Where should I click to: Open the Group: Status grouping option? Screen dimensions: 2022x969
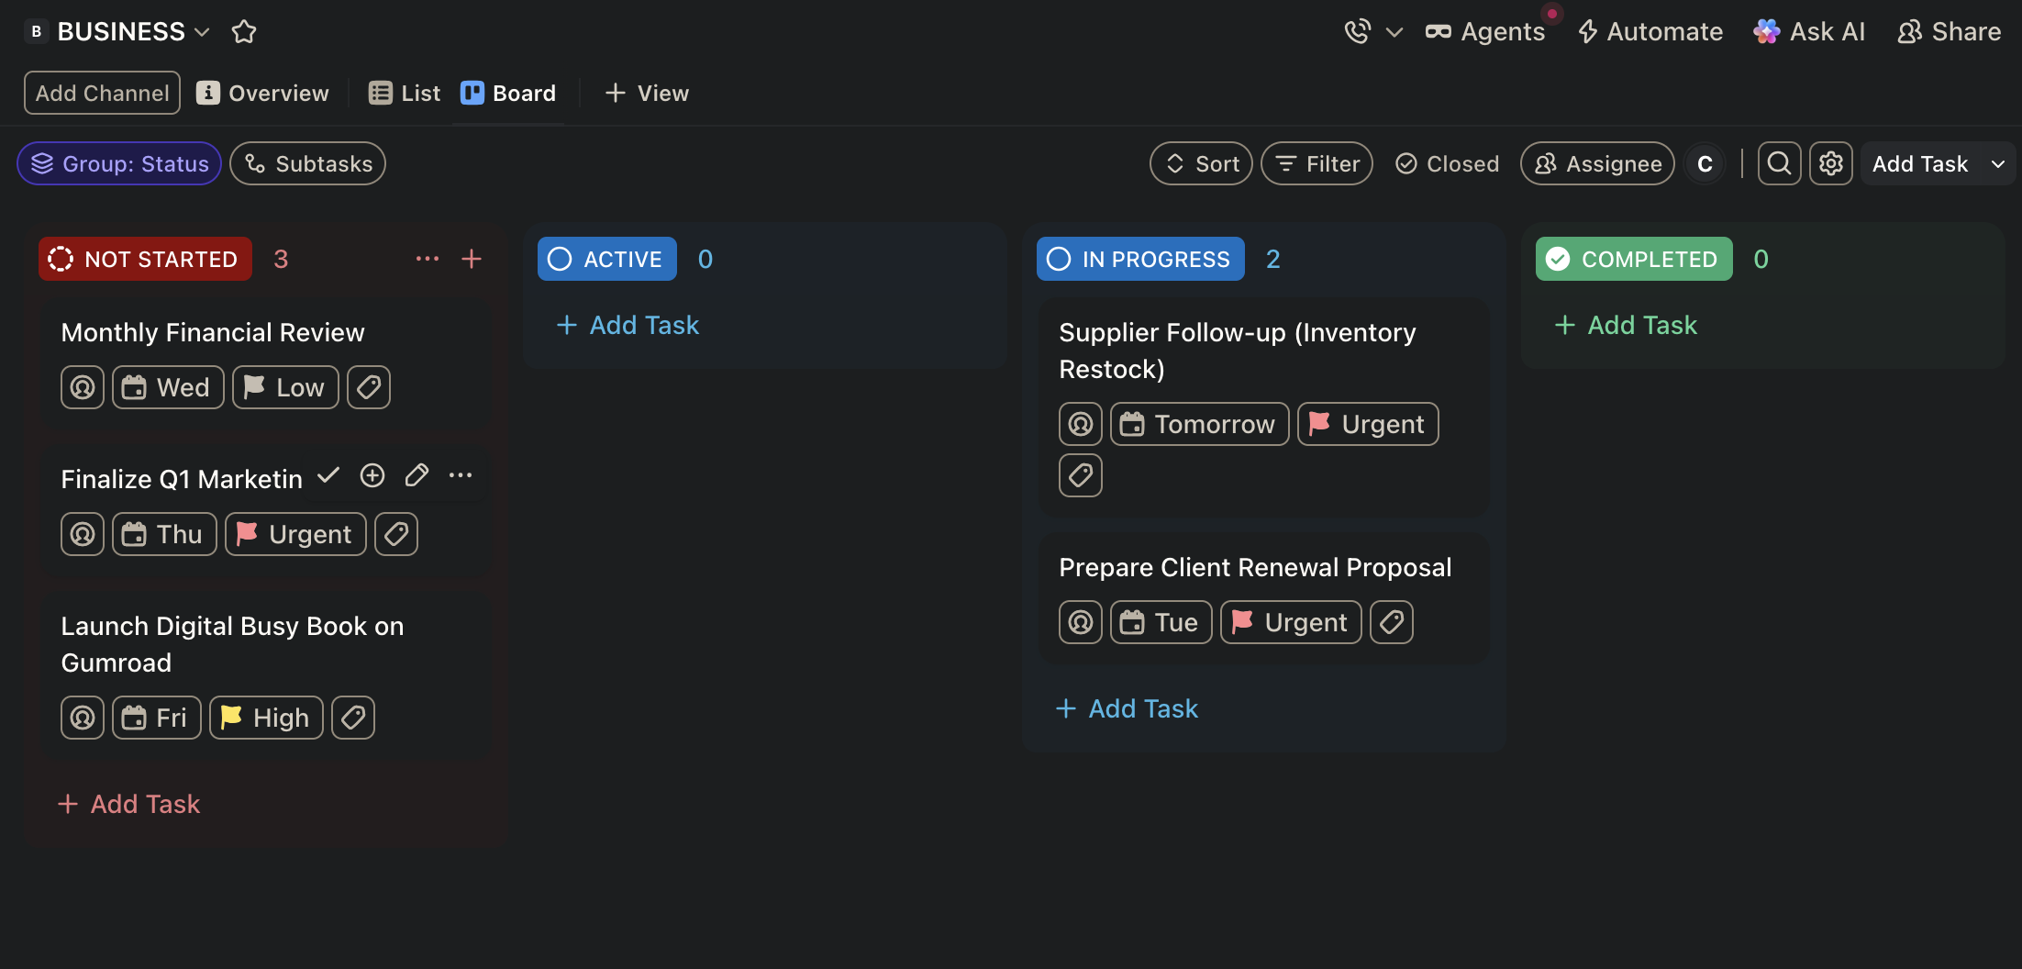click(x=119, y=163)
